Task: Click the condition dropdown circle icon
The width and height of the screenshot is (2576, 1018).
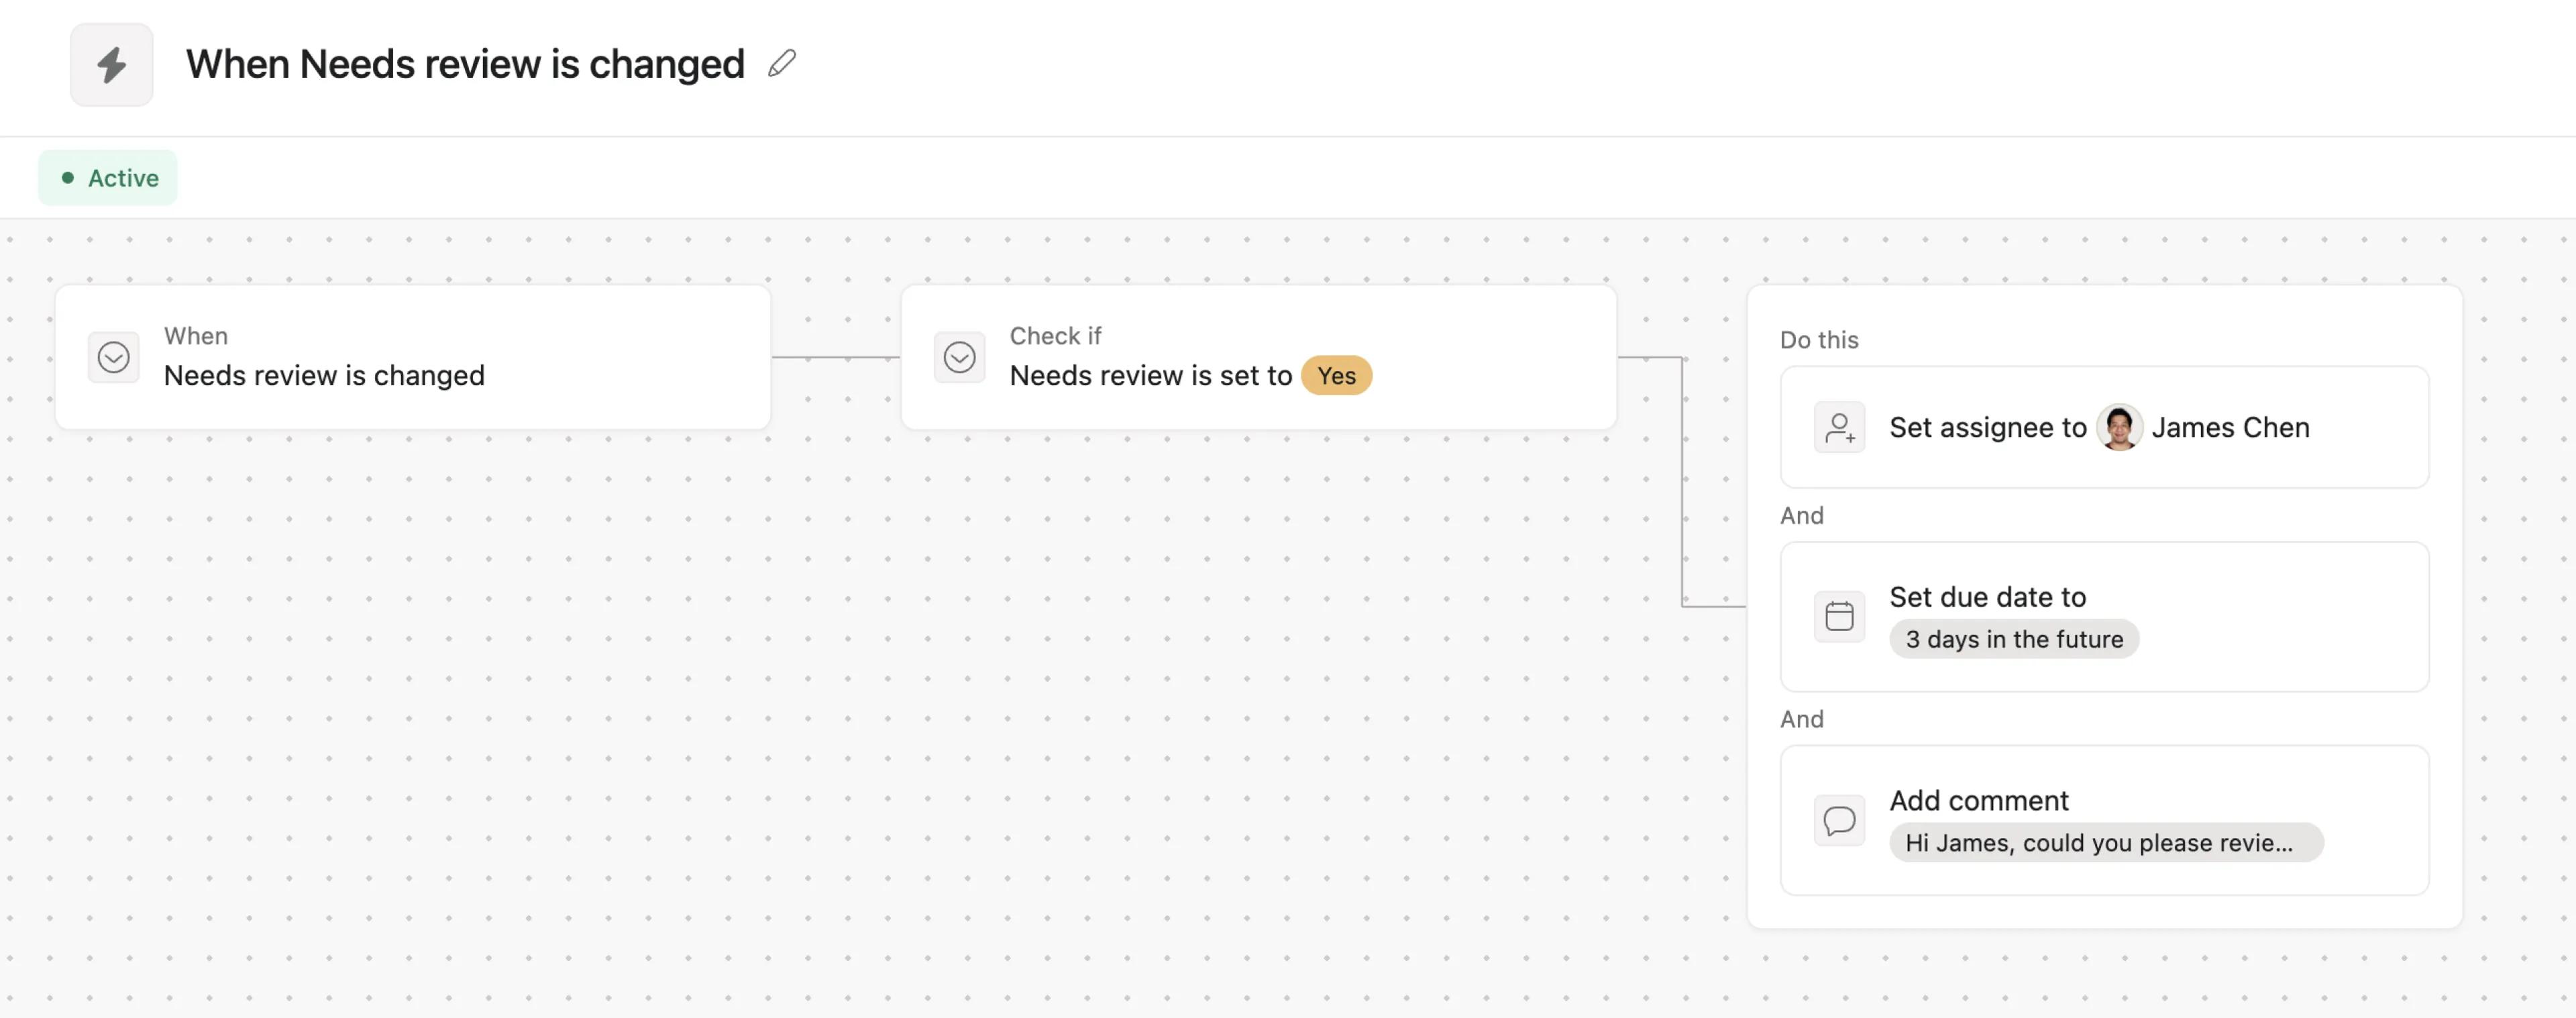Action: point(959,357)
